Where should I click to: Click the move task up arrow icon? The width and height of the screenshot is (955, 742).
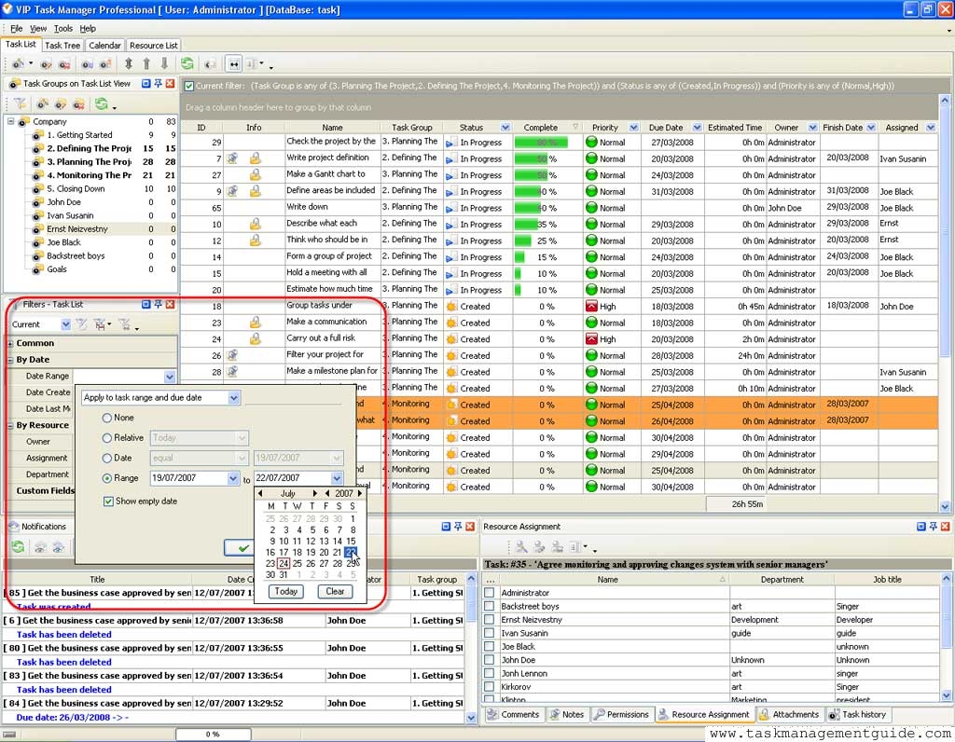click(146, 64)
